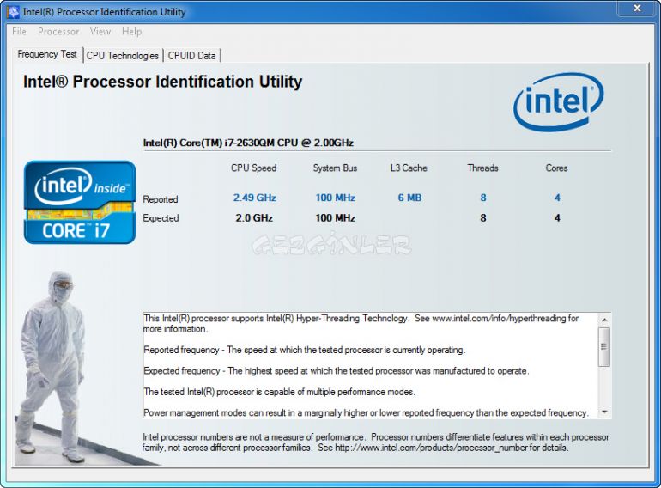Click the expected Threads value 8 in black
The image size is (661, 488).
click(483, 218)
